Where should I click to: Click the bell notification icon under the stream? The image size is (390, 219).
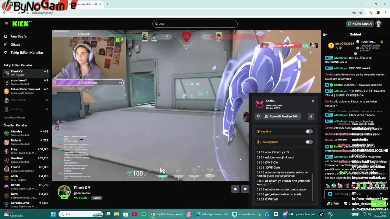235,189
